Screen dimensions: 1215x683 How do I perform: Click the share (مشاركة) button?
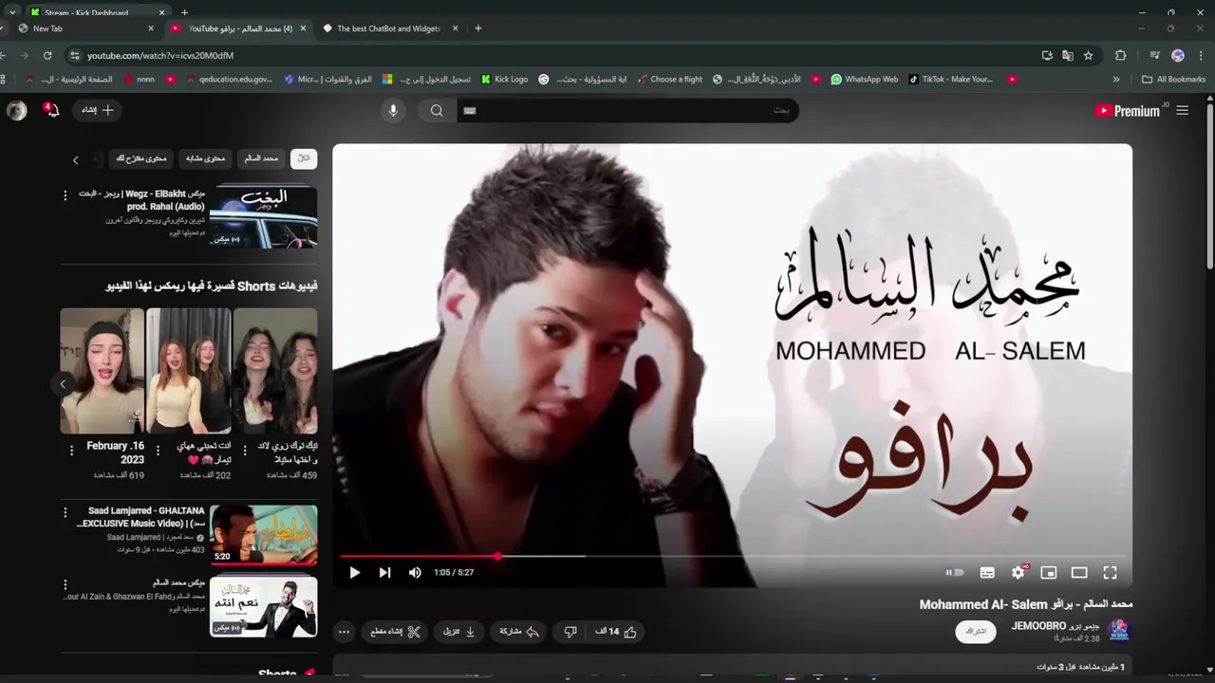click(520, 632)
